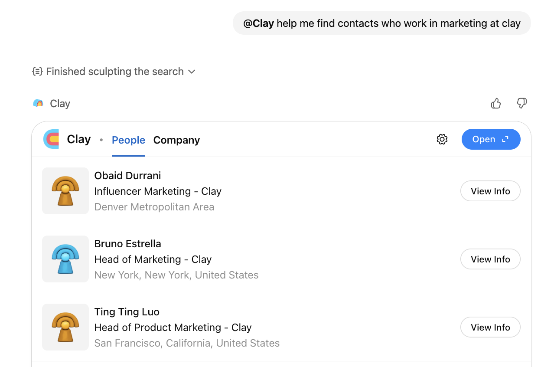Click the small Clay rainbow icon above widget

click(x=38, y=103)
